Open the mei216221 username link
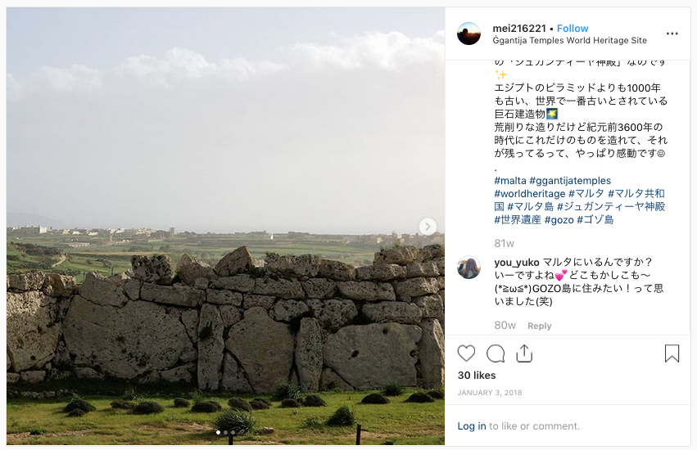This screenshot has height=450, width=697. tap(519, 29)
